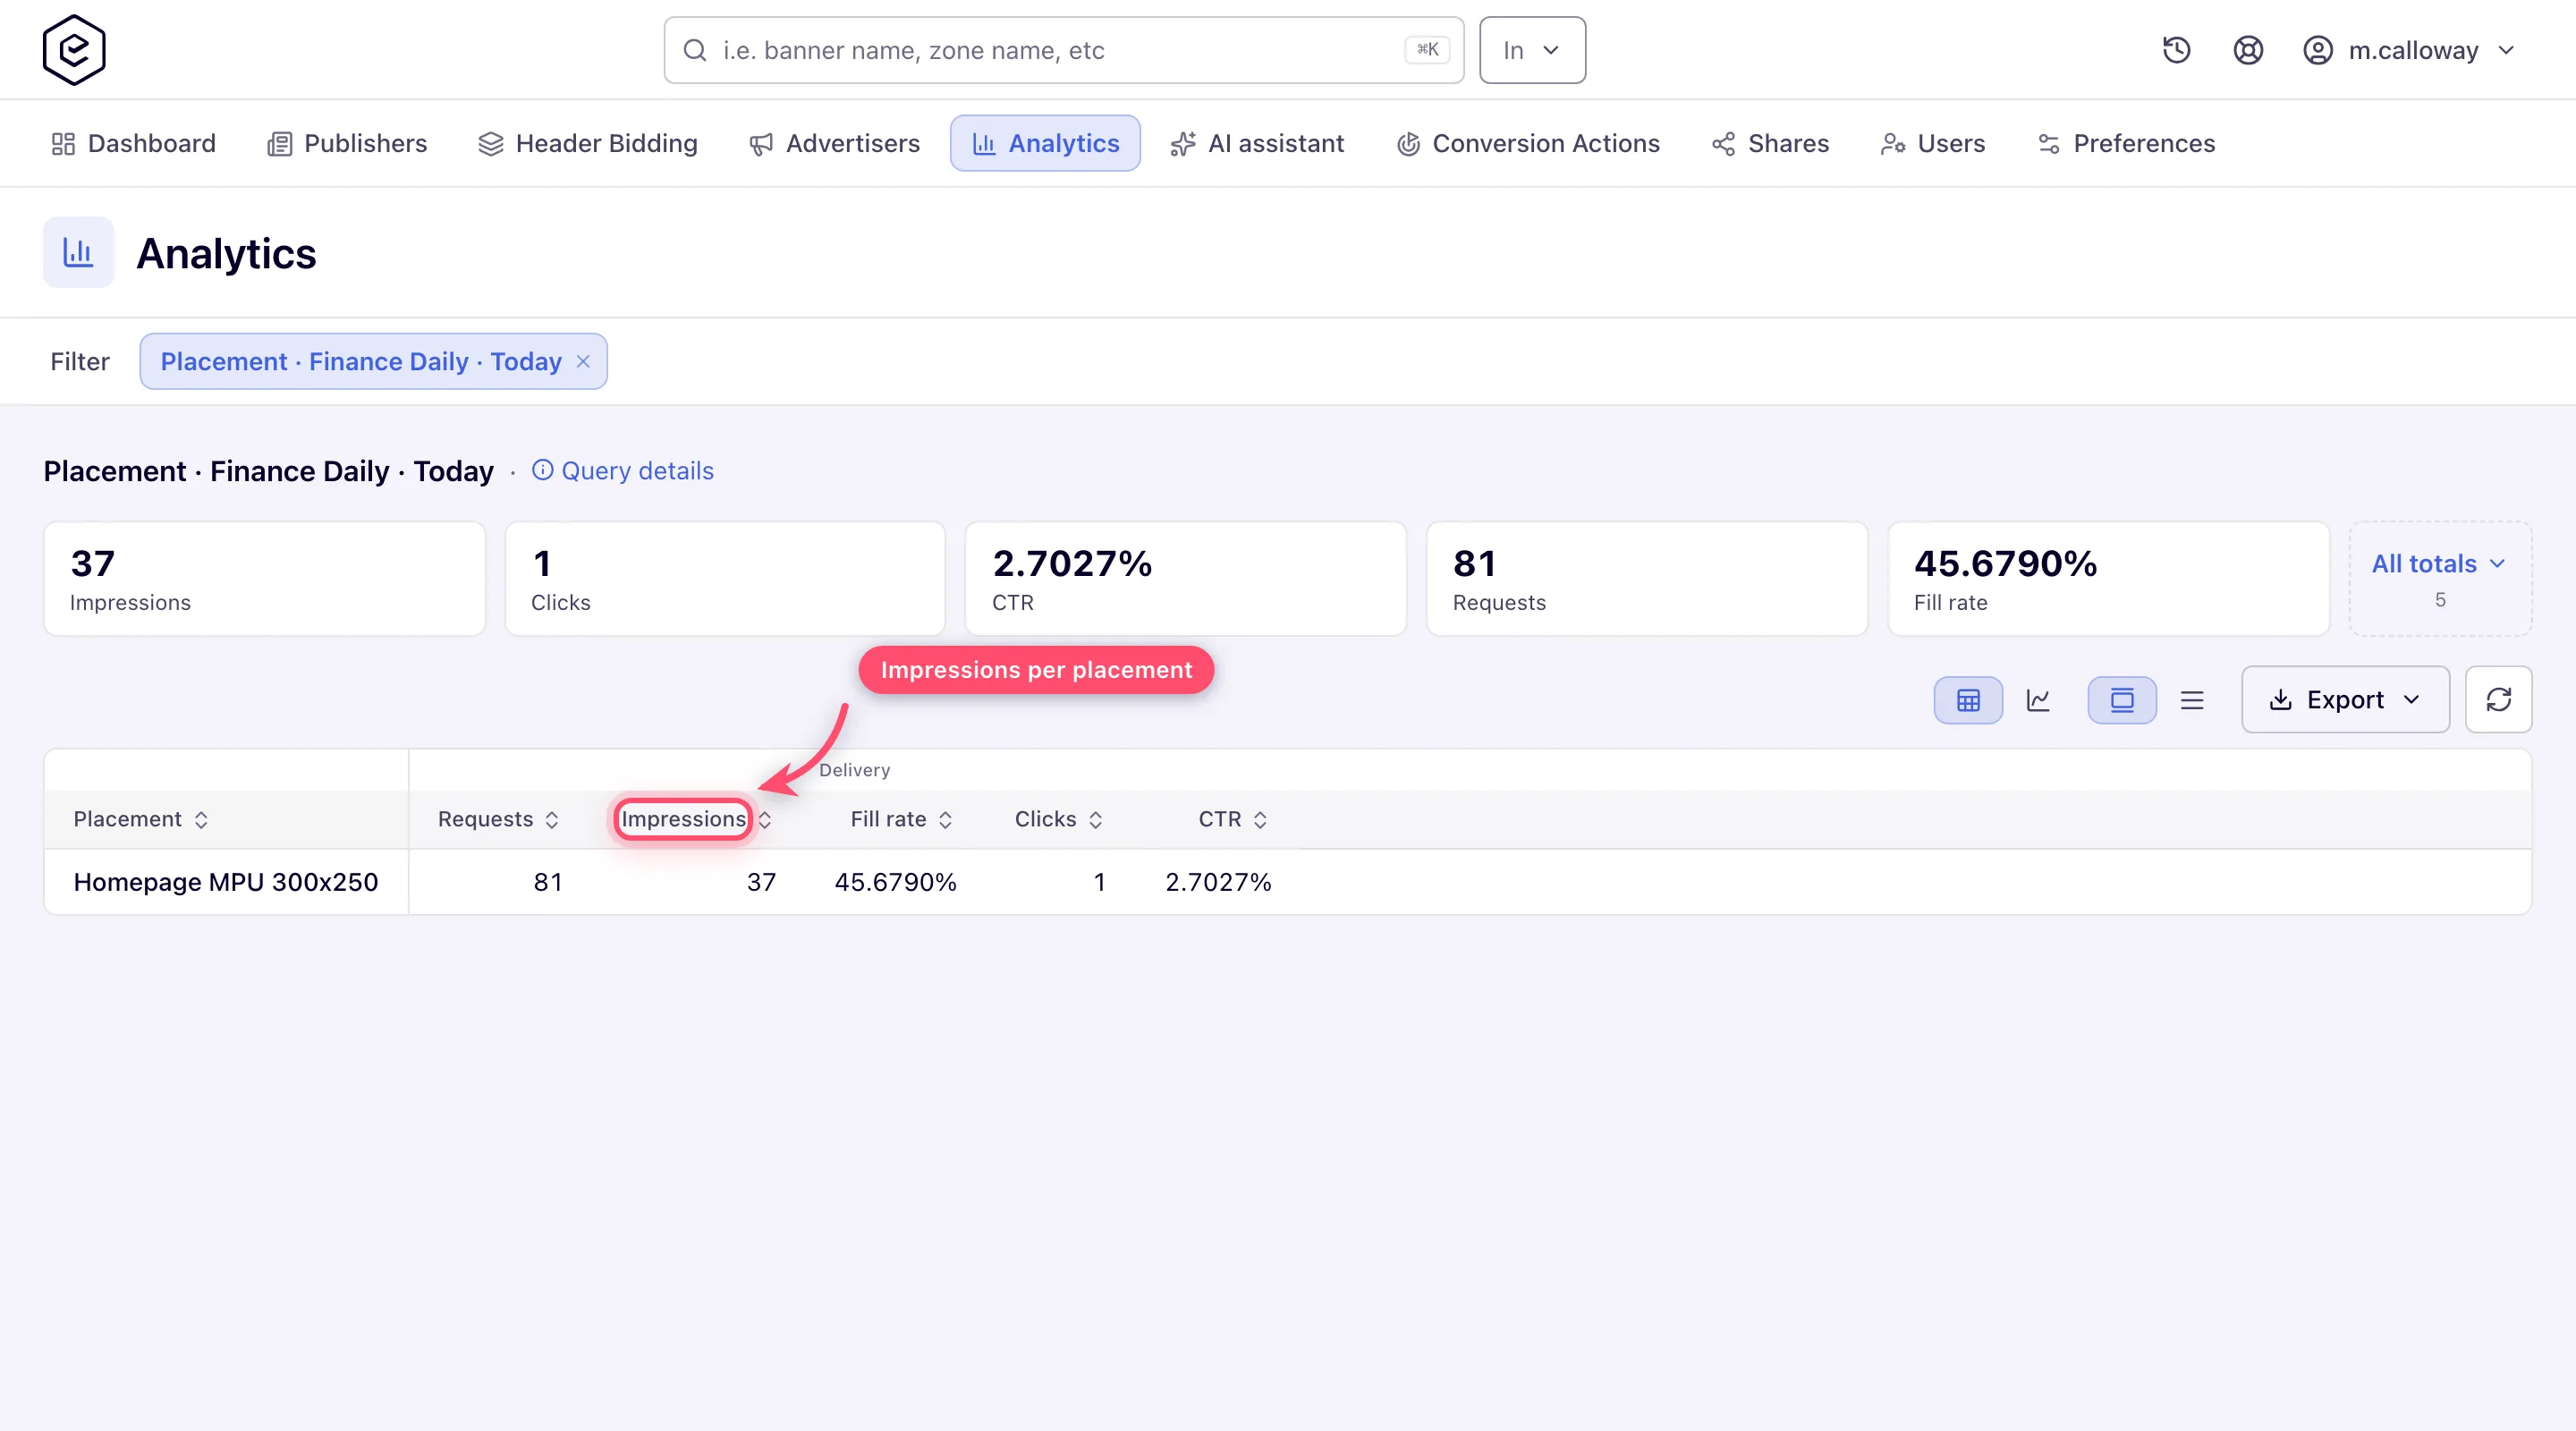
Task: Expand the All totals dropdown
Action: pos(2440,578)
